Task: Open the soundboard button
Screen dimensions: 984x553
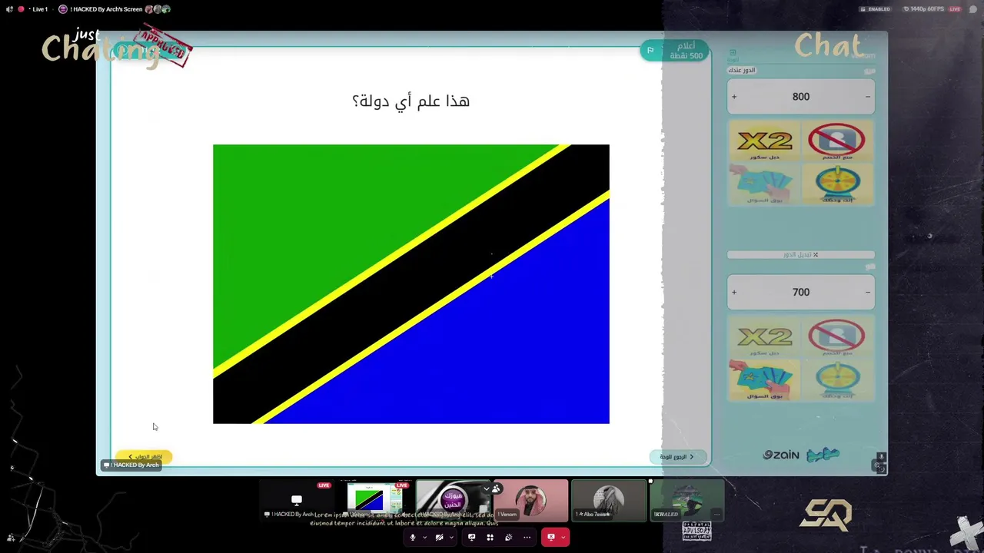Action: [x=508, y=538]
